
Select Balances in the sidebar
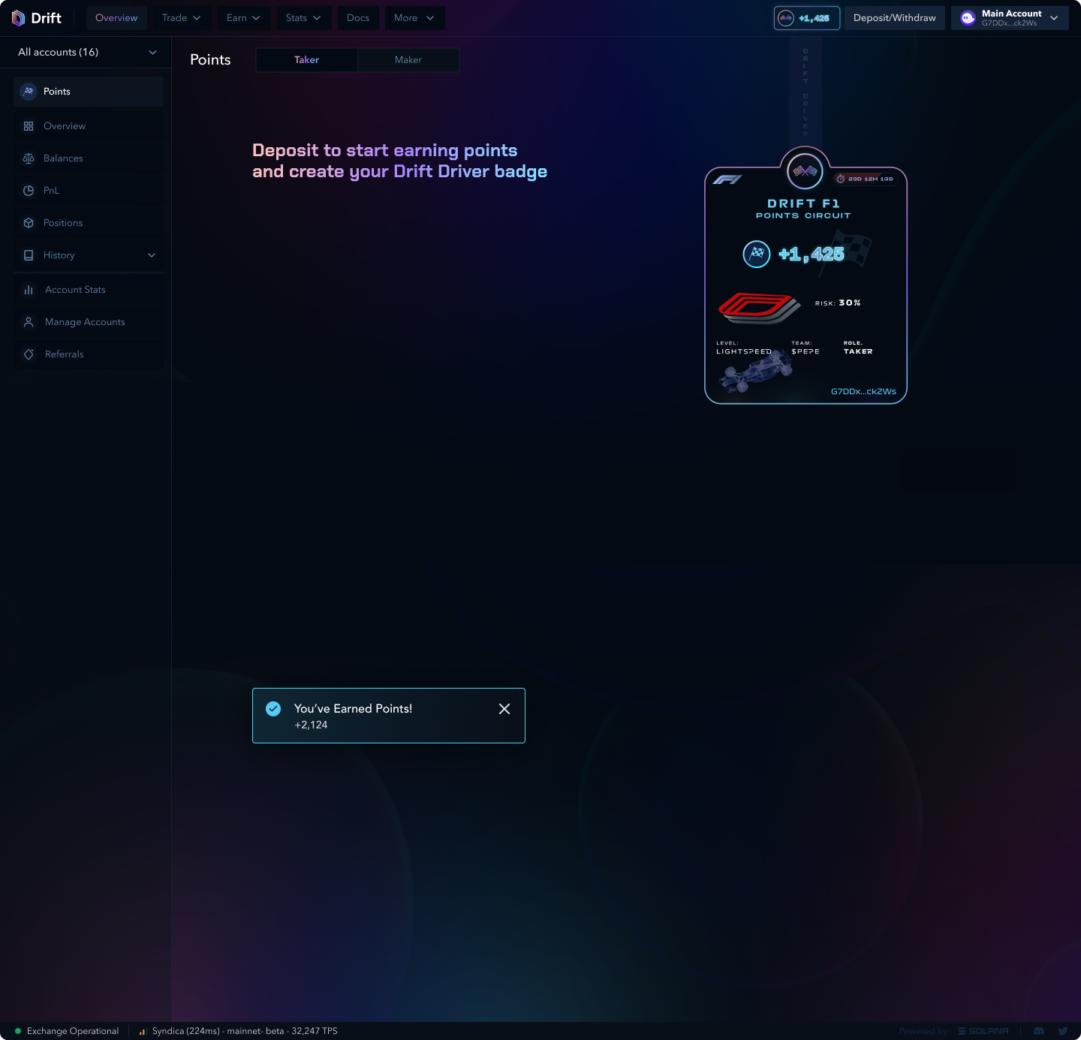[89, 158]
